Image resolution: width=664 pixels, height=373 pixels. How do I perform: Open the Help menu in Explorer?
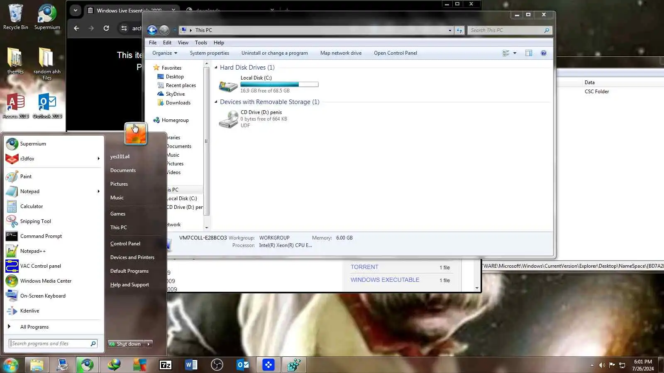coord(219,43)
